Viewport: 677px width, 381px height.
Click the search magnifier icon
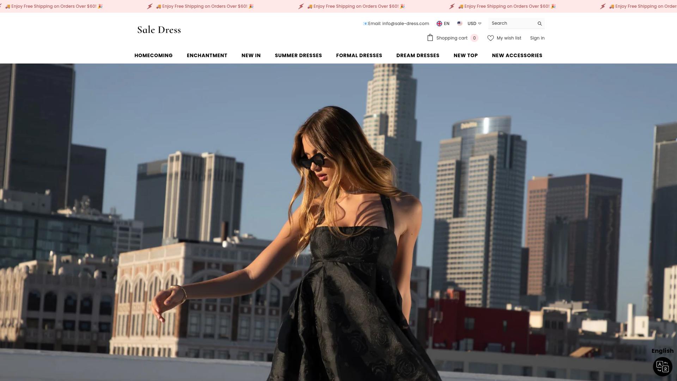[539, 24]
